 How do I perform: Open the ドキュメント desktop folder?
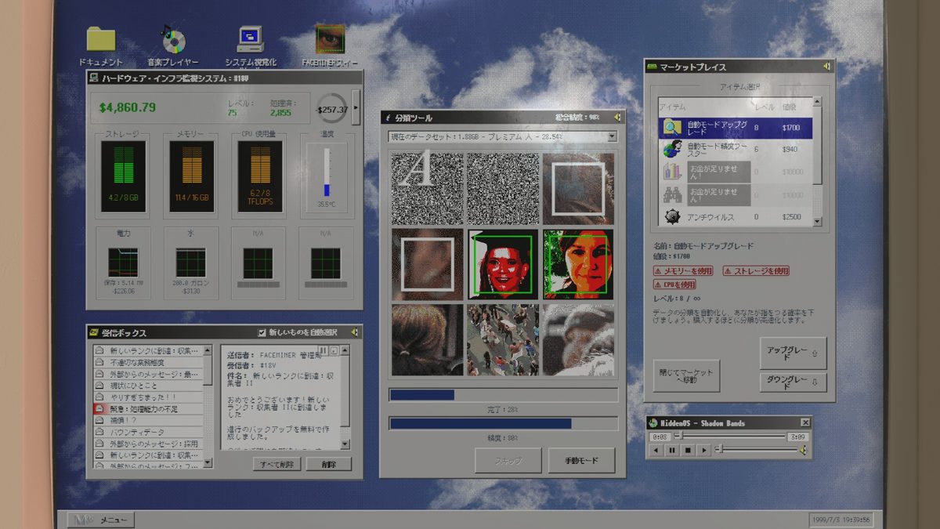coord(101,40)
